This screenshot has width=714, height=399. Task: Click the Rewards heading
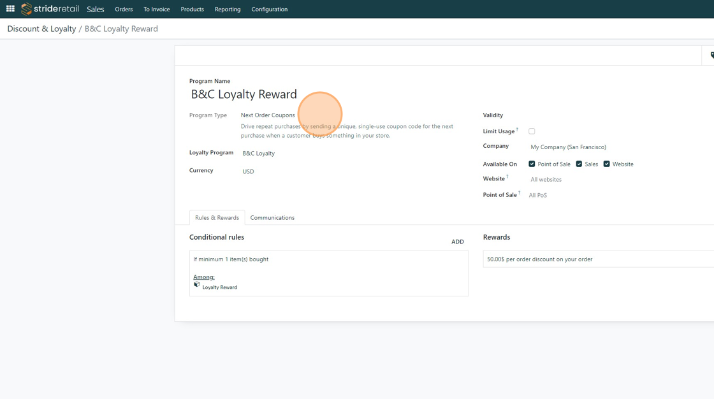[x=497, y=237]
